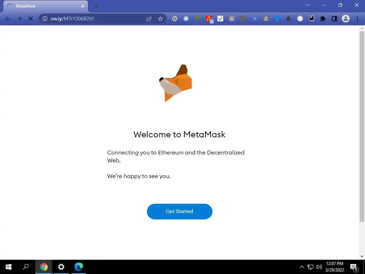Screen dimensions: 365x274
Task: Open Settings from the taskbar
Action: click(61, 267)
